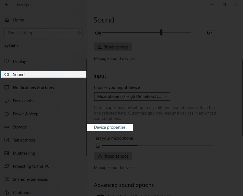This screenshot has width=243, height=196.
Task: Select the Notifications & actions icon
Action: pos(7,88)
